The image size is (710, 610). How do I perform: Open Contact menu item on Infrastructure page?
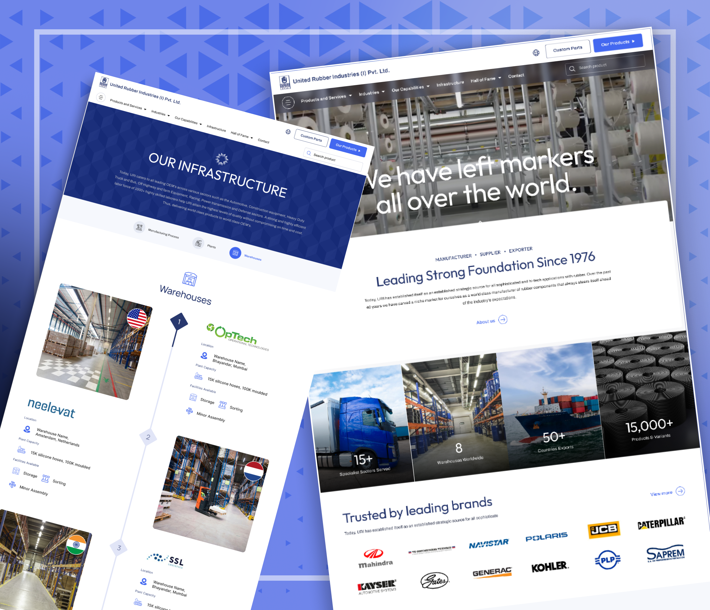(x=264, y=141)
